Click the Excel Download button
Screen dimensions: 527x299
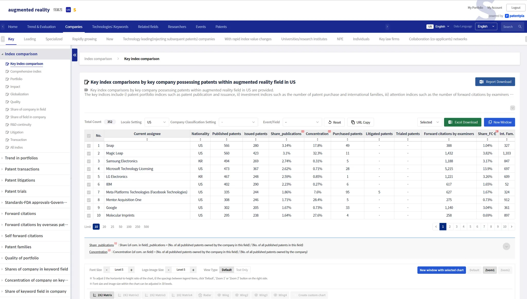[463, 122]
